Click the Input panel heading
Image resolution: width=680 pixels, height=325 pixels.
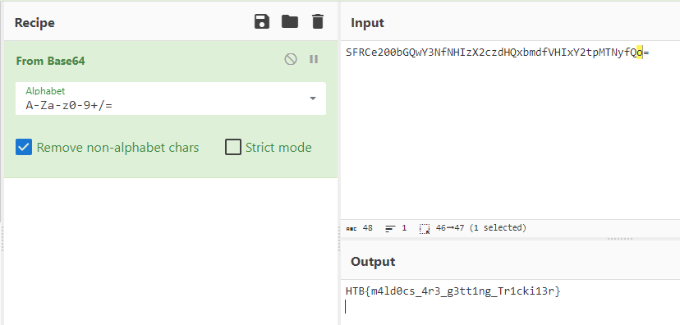pos(367,22)
